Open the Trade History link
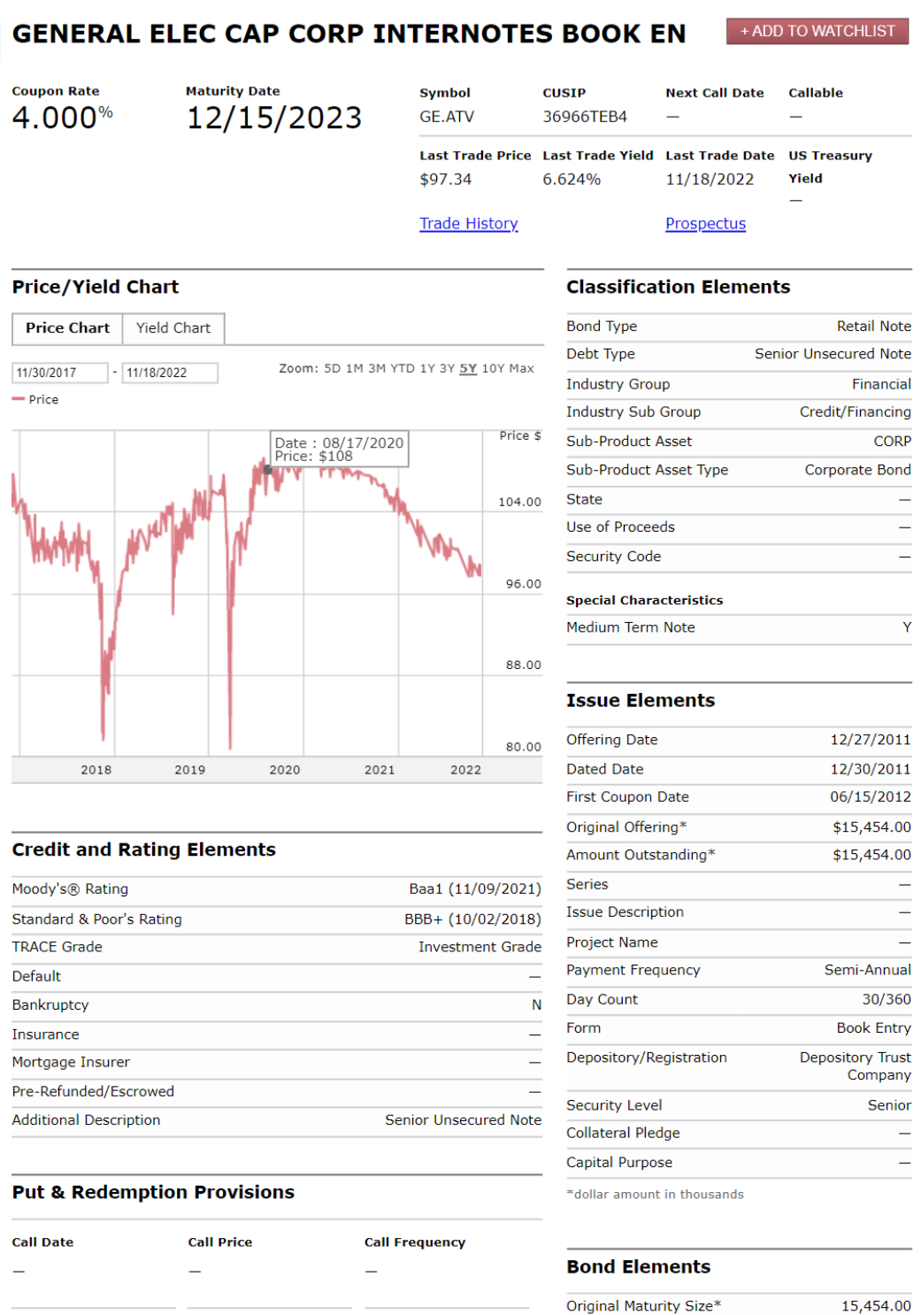The height and width of the screenshot is (1315, 921). click(468, 224)
